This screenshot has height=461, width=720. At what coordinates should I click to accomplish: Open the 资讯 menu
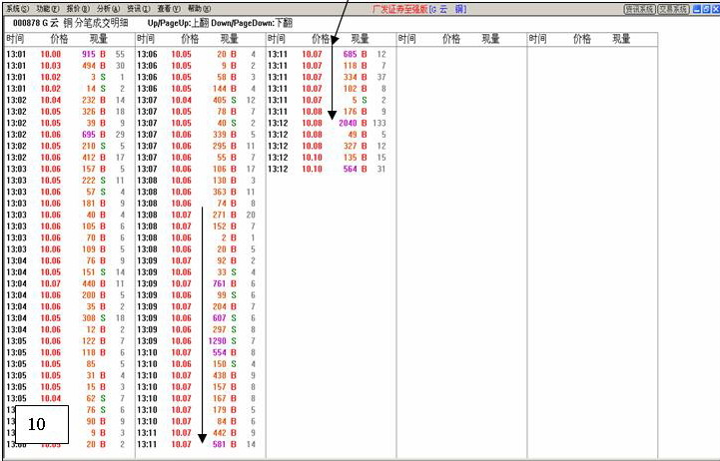(139, 8)
